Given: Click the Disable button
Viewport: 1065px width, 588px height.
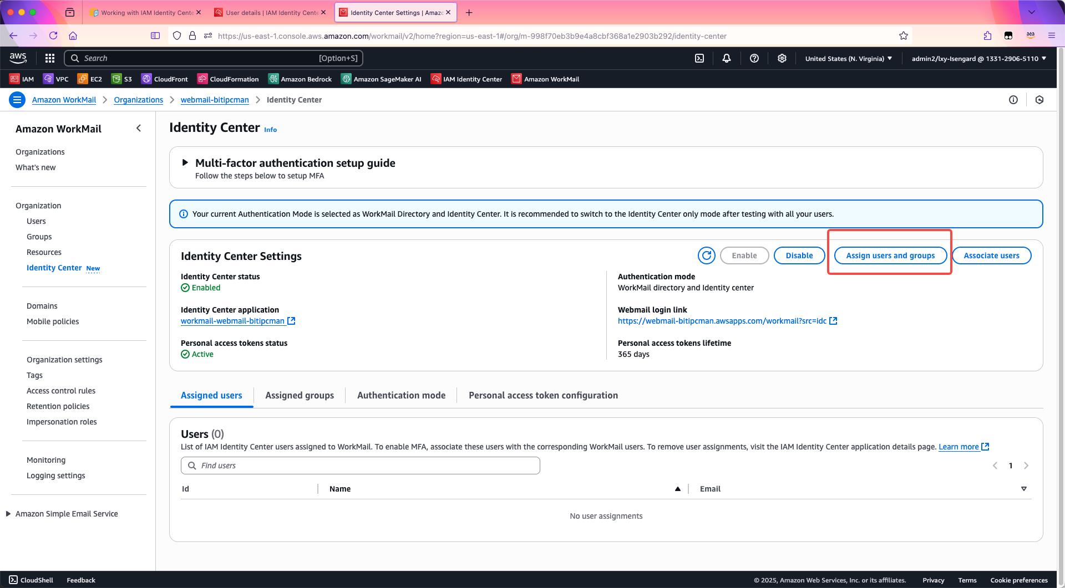Looking at the screenshot, I should pos(799,255).
